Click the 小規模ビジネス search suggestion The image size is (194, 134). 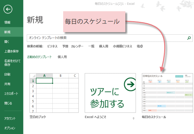[122, 46]
